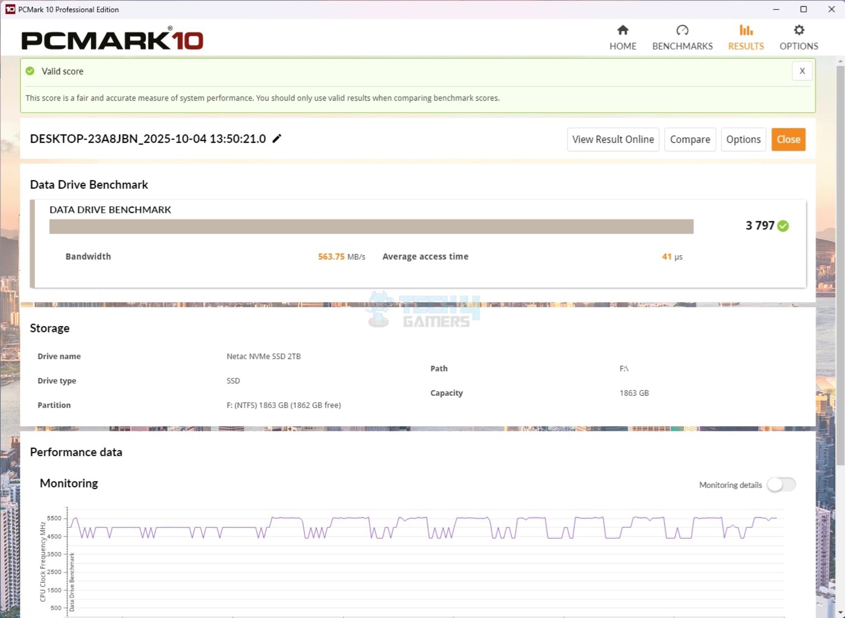Image resolution: width=845 pixels, height=618 pixels.
Task: Click PCMark 10 app icon in title bar
Action: (10, 9)
